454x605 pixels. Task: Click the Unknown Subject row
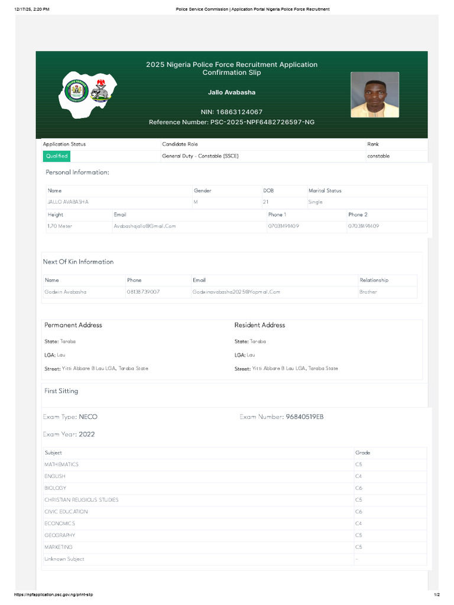pyautogui.click(x=235, y=559)
